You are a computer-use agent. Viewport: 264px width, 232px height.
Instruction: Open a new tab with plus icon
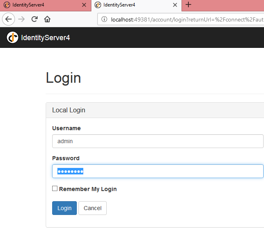tap(188, 4)
